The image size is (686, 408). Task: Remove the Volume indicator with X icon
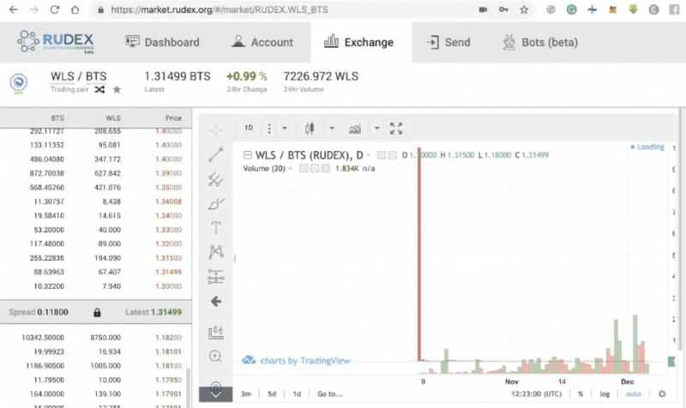(326, 168)
